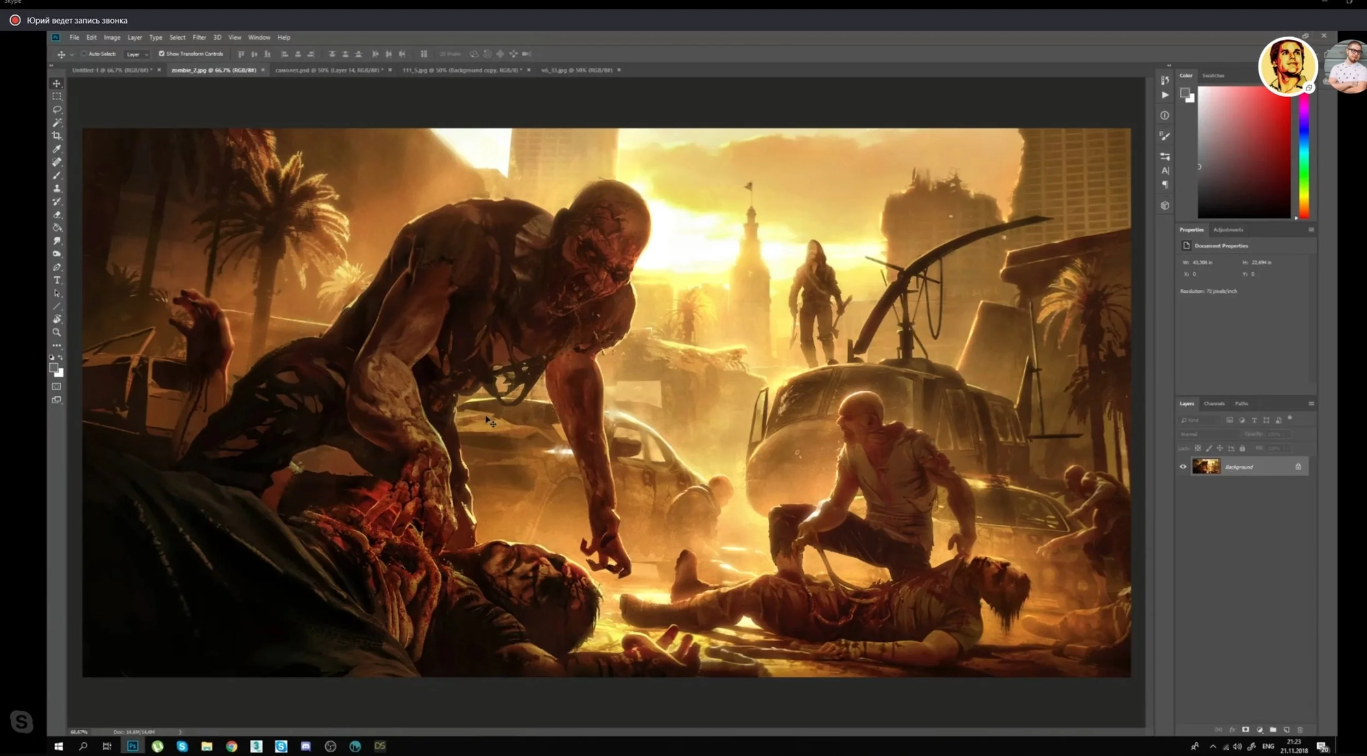Switch to the Swatches tab
This screenshot has width=1367, height=756.
point(1213,75)
